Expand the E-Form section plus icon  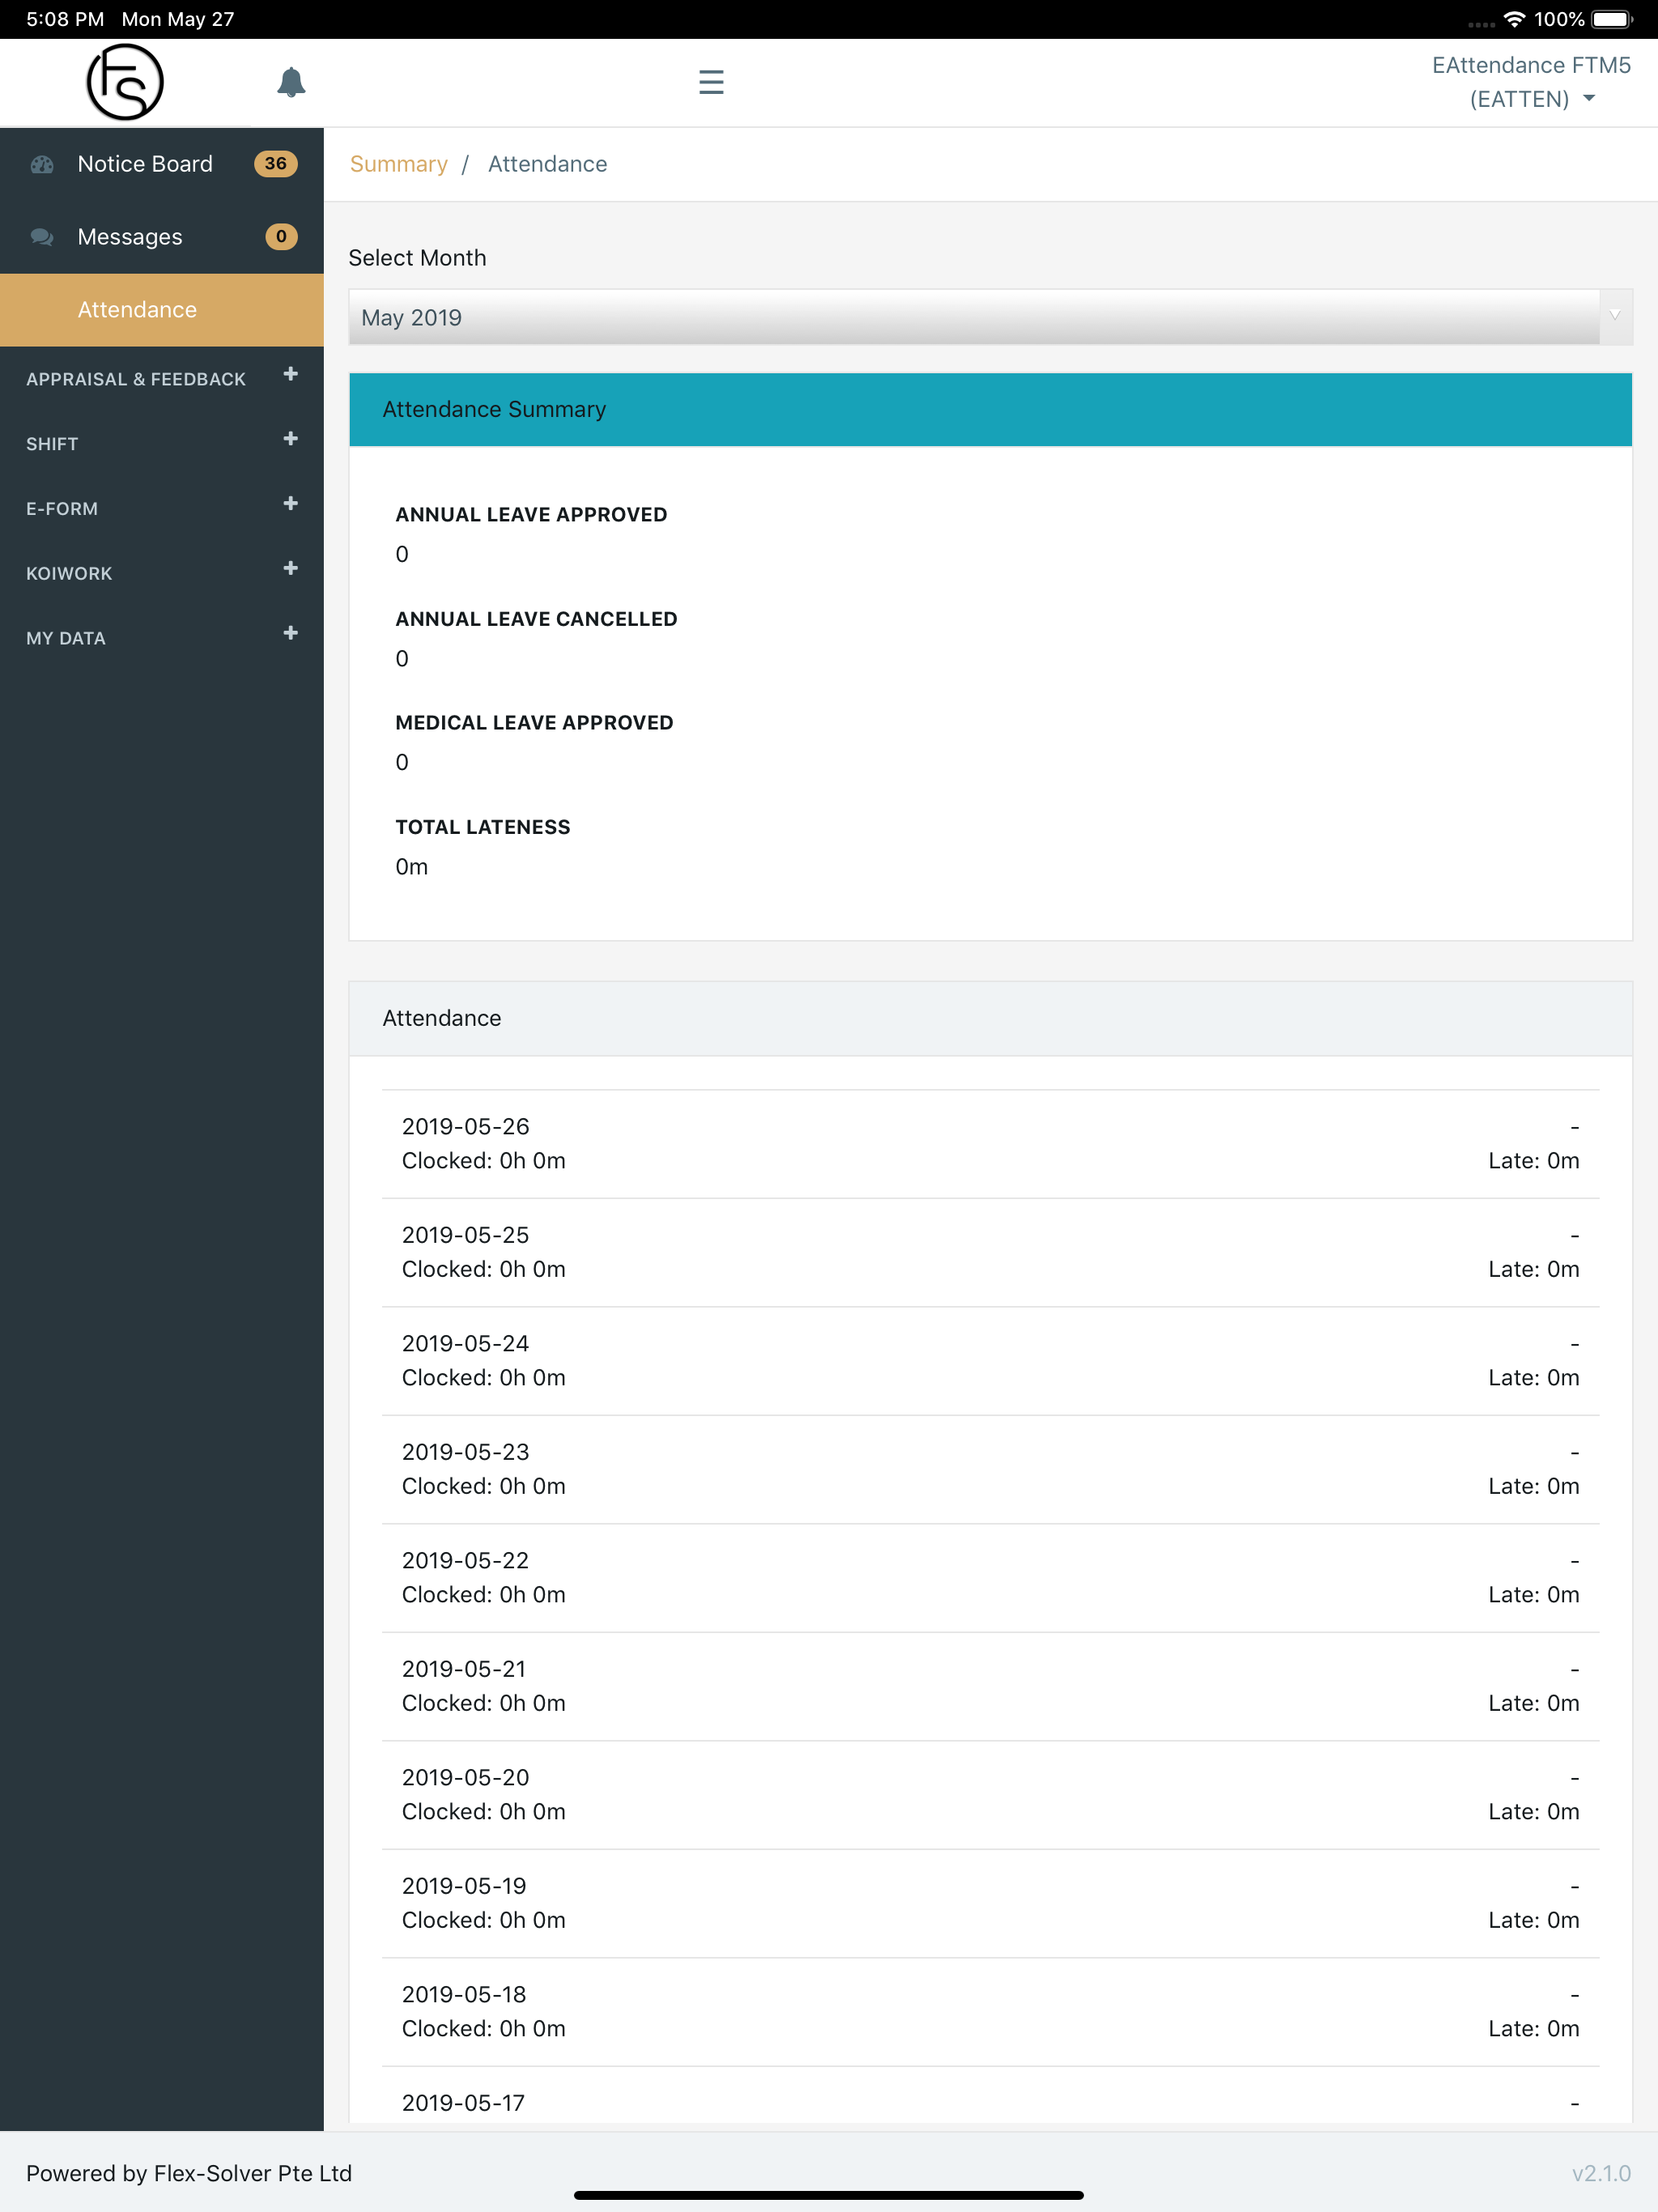pos(290,503)
